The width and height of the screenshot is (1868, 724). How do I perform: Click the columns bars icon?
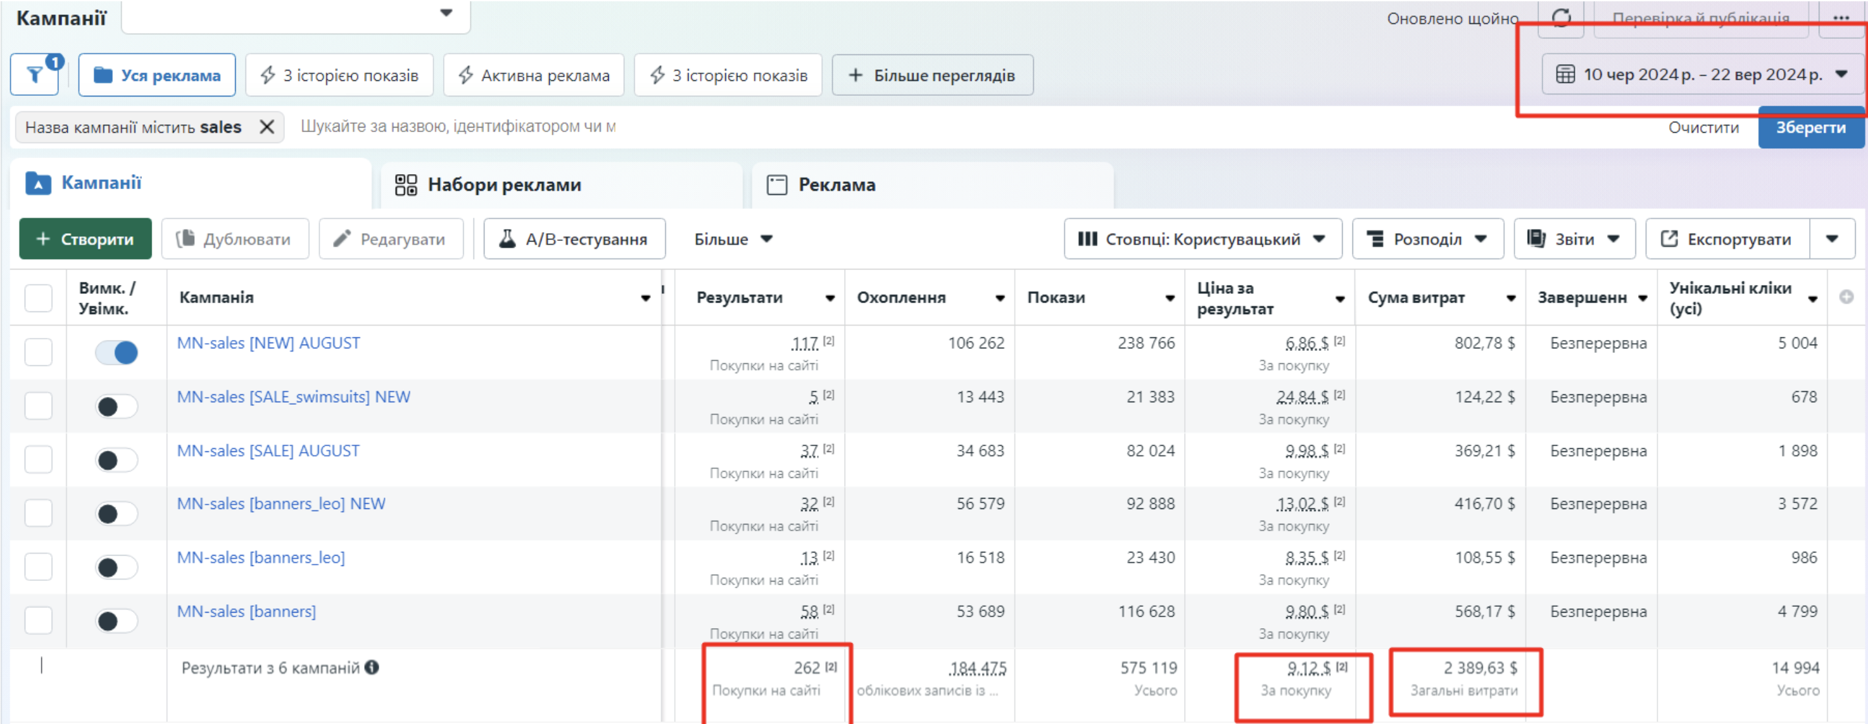(1087, 238)
